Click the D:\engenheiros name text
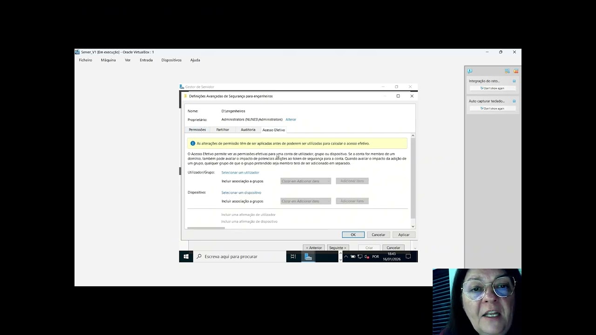 [x=233, y=111]
